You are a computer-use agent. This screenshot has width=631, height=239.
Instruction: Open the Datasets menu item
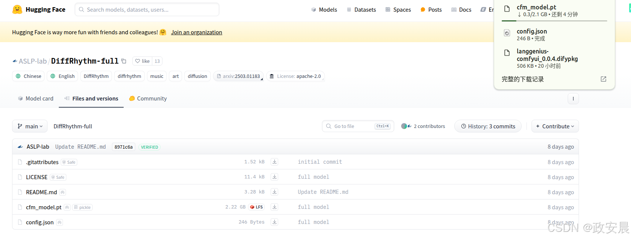pyautogui.click(x=361, y=9)
